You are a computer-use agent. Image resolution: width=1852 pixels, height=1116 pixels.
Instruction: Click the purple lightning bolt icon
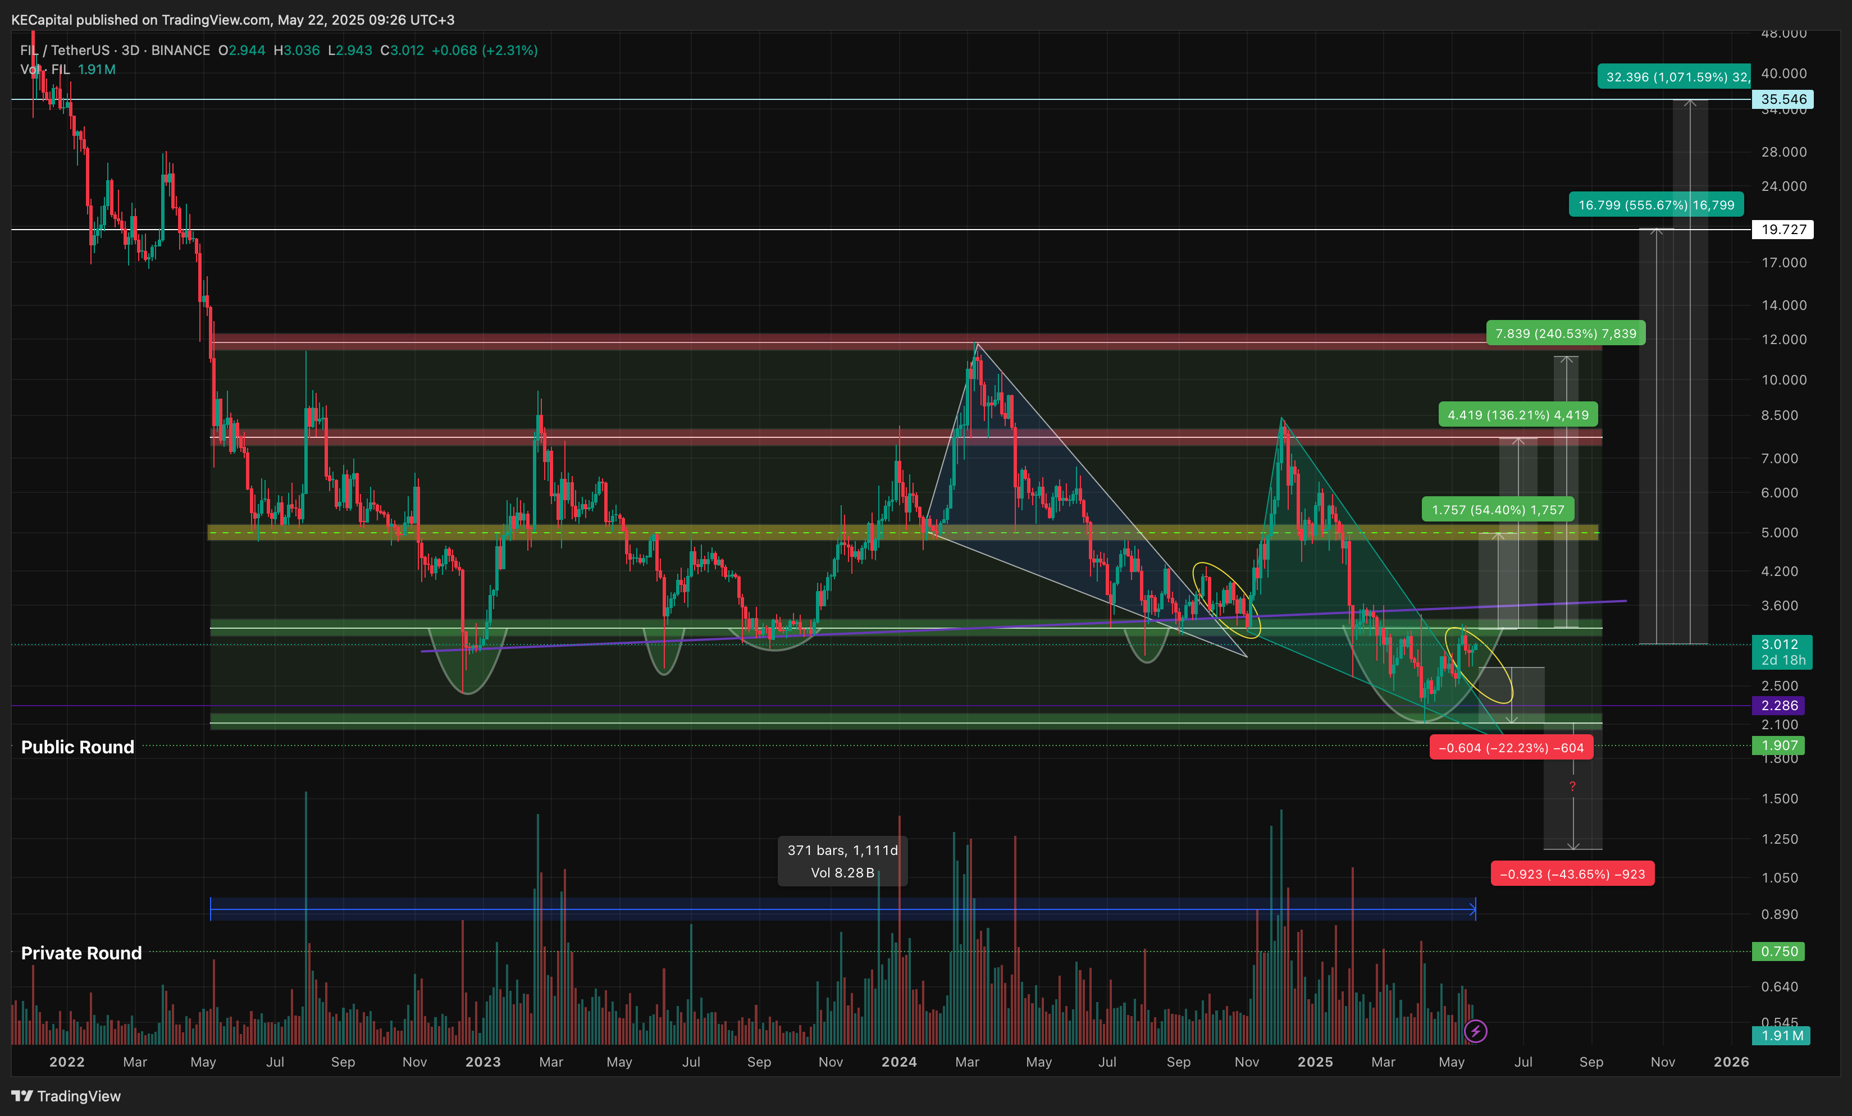(1475, 1031)
